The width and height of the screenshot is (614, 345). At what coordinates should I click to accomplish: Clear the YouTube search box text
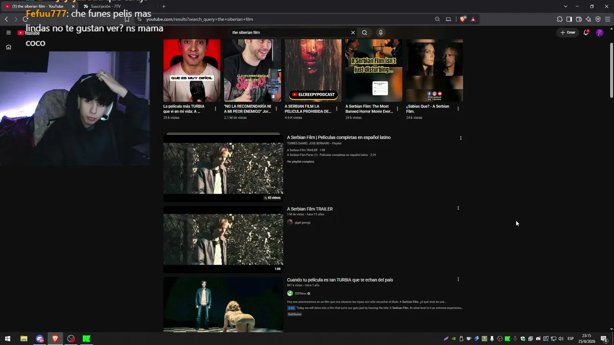[353, 33]
